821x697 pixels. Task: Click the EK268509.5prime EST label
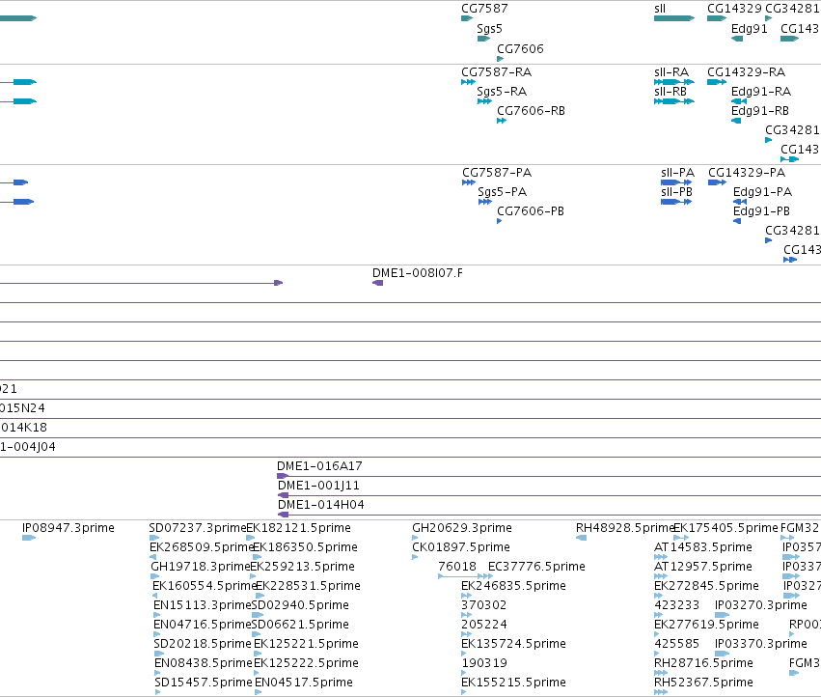click(202, 547)
